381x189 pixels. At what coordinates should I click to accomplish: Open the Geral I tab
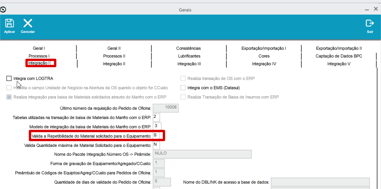[39, 48]
